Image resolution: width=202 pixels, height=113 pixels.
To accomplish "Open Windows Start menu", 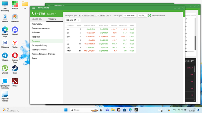I will point(66,110).
